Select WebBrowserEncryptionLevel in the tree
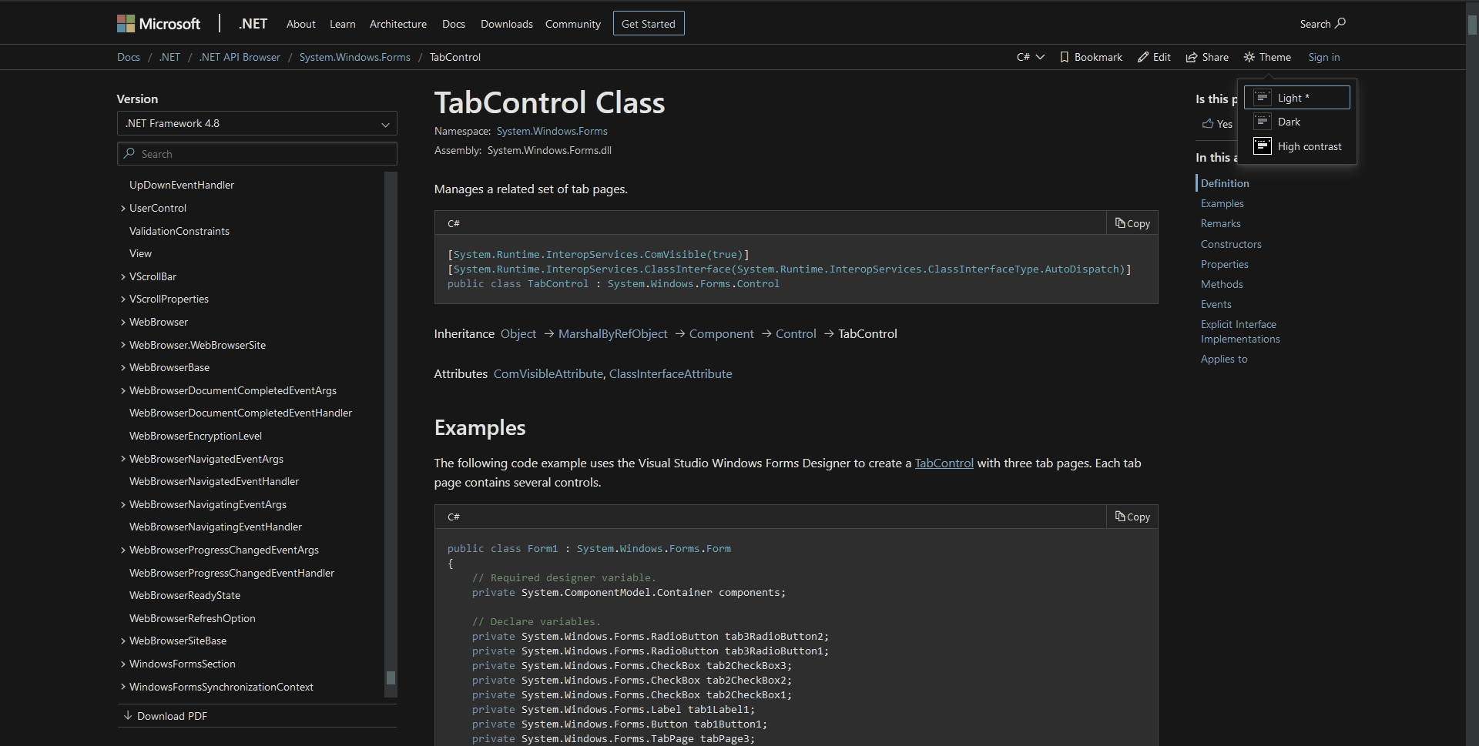The image size is (1479, 746). (x=196, y=436)
